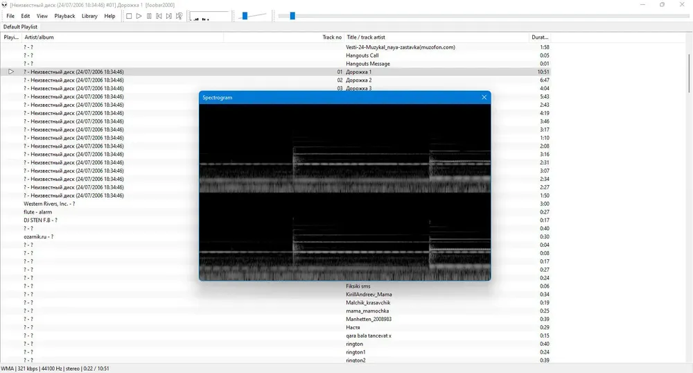Select the flute - alarm row

[x=37, y=212]
